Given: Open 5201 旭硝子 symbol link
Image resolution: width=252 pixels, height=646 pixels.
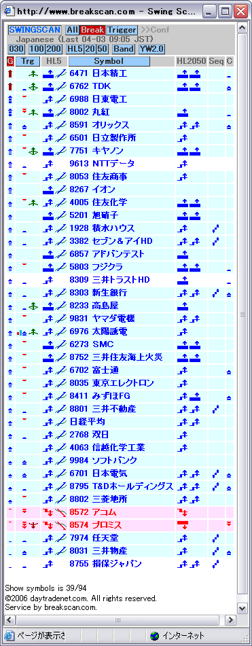Looking at the screenshot, I should (x=94, y=215).
